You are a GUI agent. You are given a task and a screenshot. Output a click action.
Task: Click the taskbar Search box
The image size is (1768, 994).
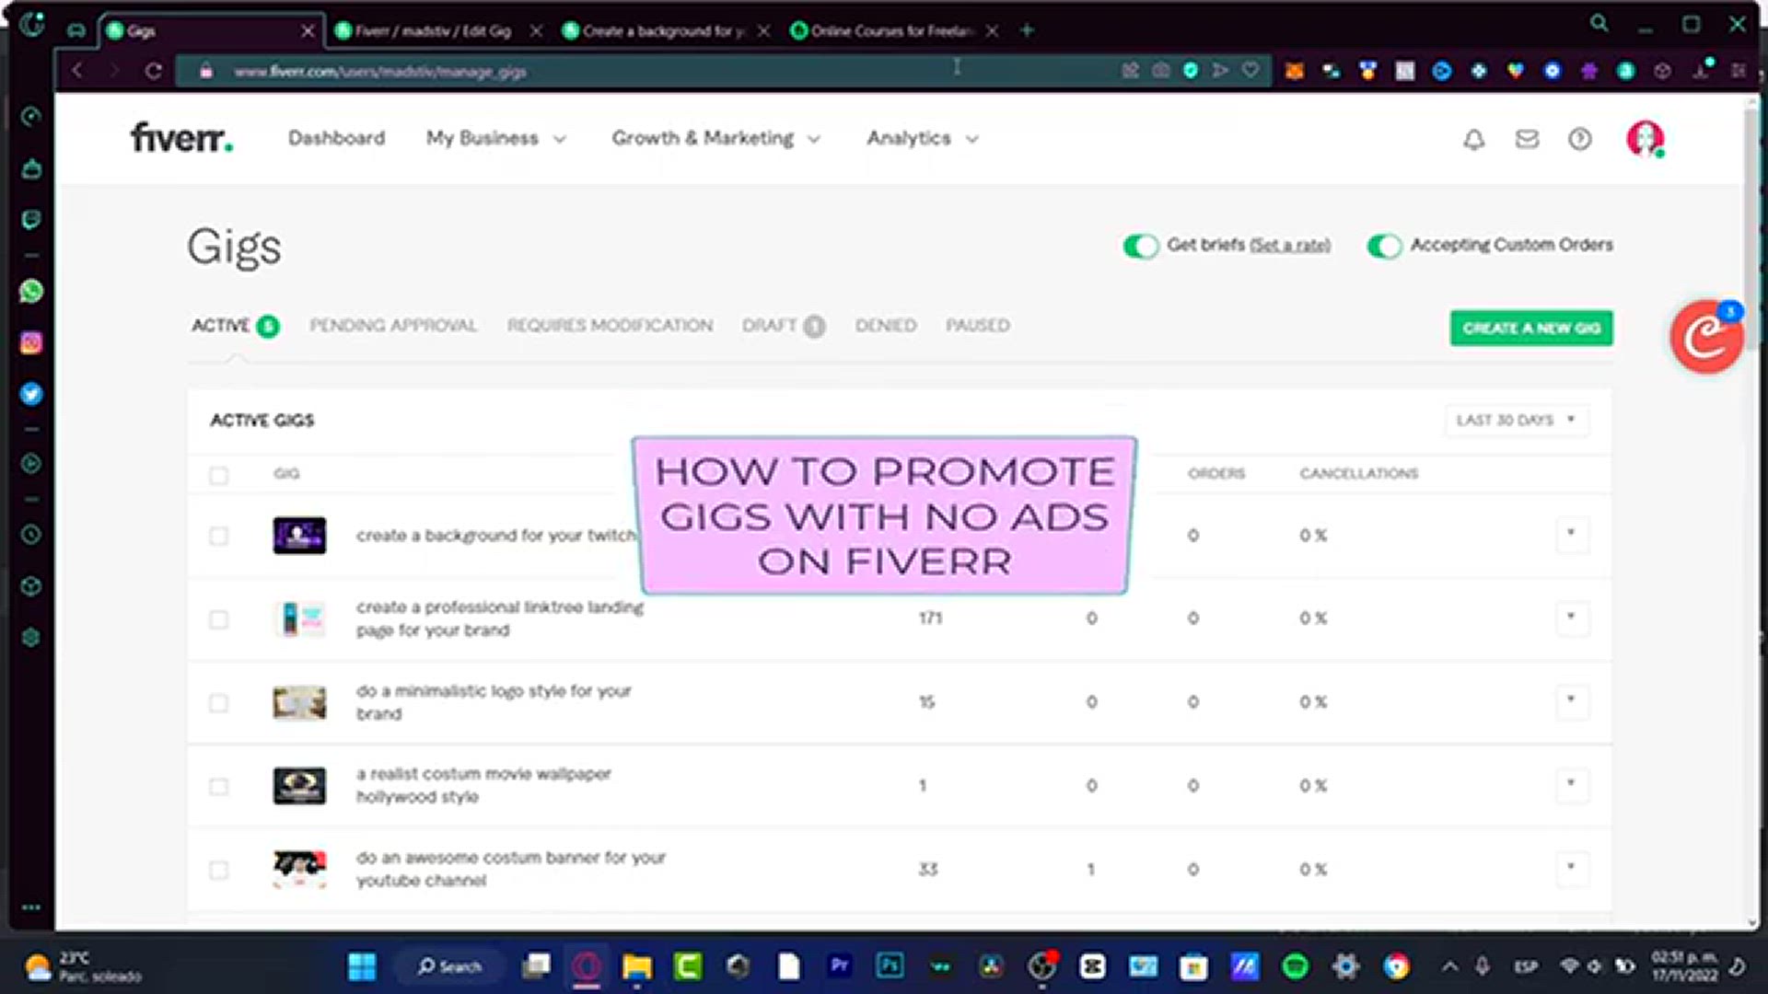coord(449,966)
